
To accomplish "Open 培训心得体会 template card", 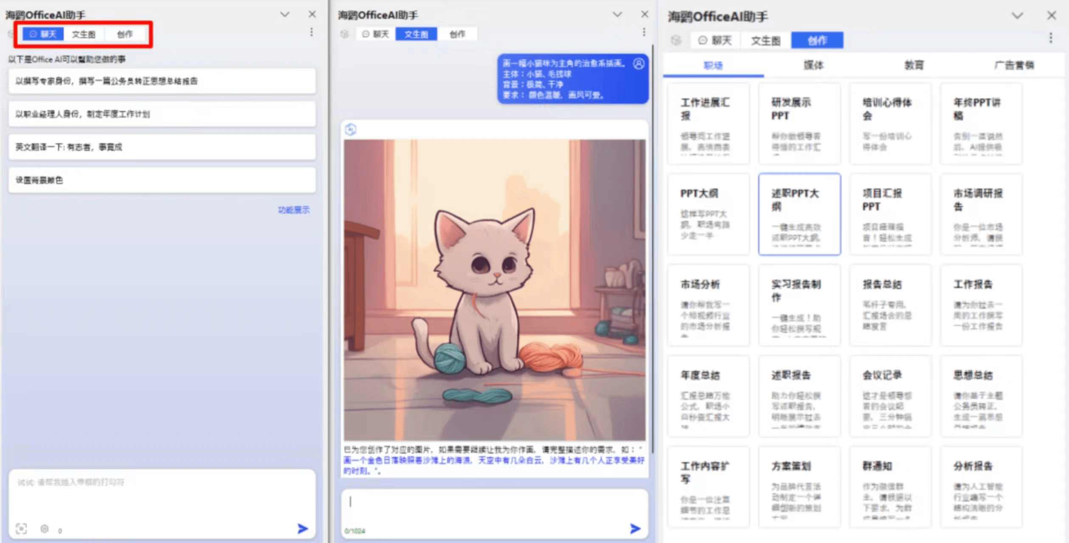I will click(890, 123).
